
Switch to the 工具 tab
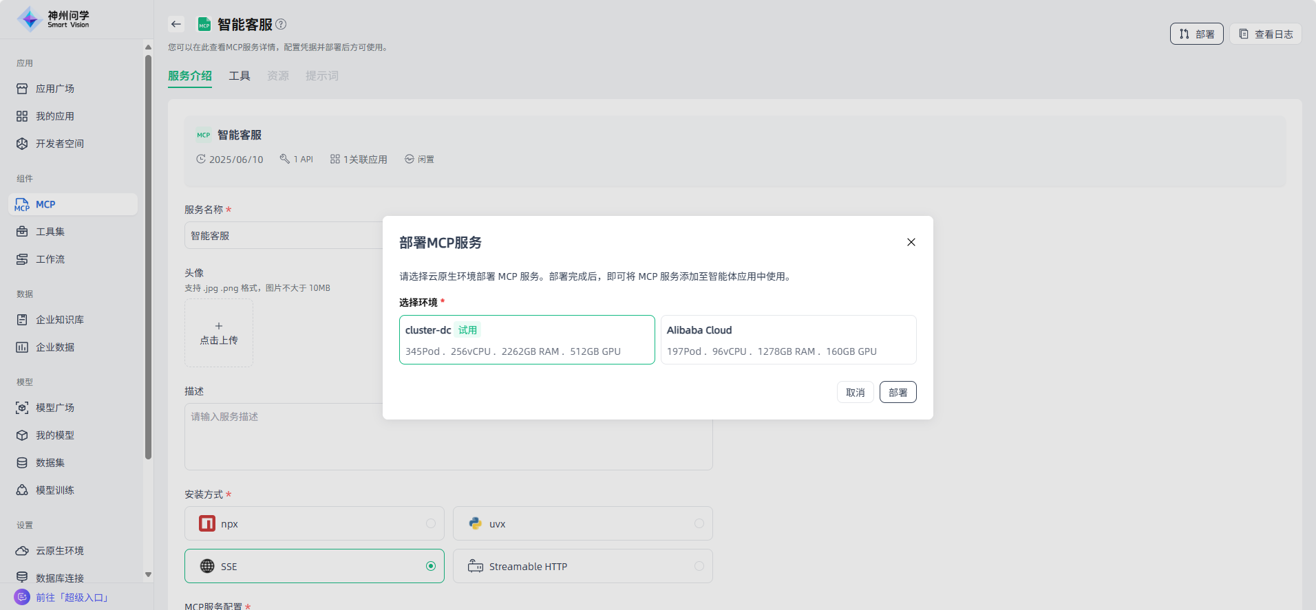point(240,76)
